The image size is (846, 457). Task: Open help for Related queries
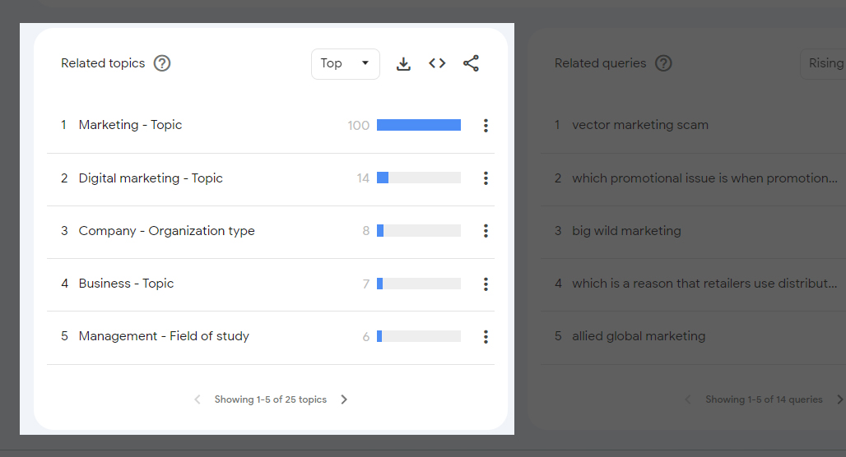point(663,63)
